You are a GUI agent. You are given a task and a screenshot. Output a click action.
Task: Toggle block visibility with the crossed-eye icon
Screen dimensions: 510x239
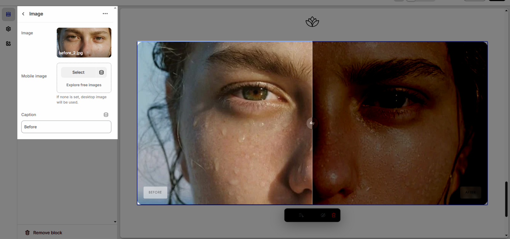(323, 215)
